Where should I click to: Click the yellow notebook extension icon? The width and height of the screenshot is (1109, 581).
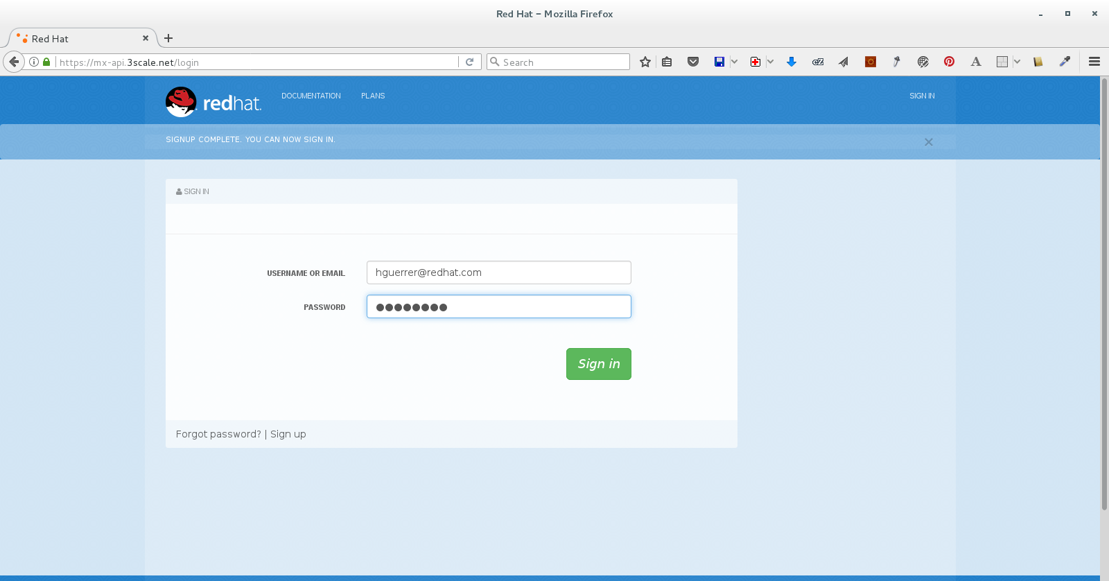[x=1038, y=62]
